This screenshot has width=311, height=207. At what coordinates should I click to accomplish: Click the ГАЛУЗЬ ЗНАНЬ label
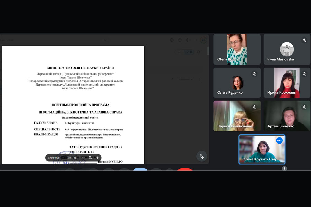click(x=46, y=123)
